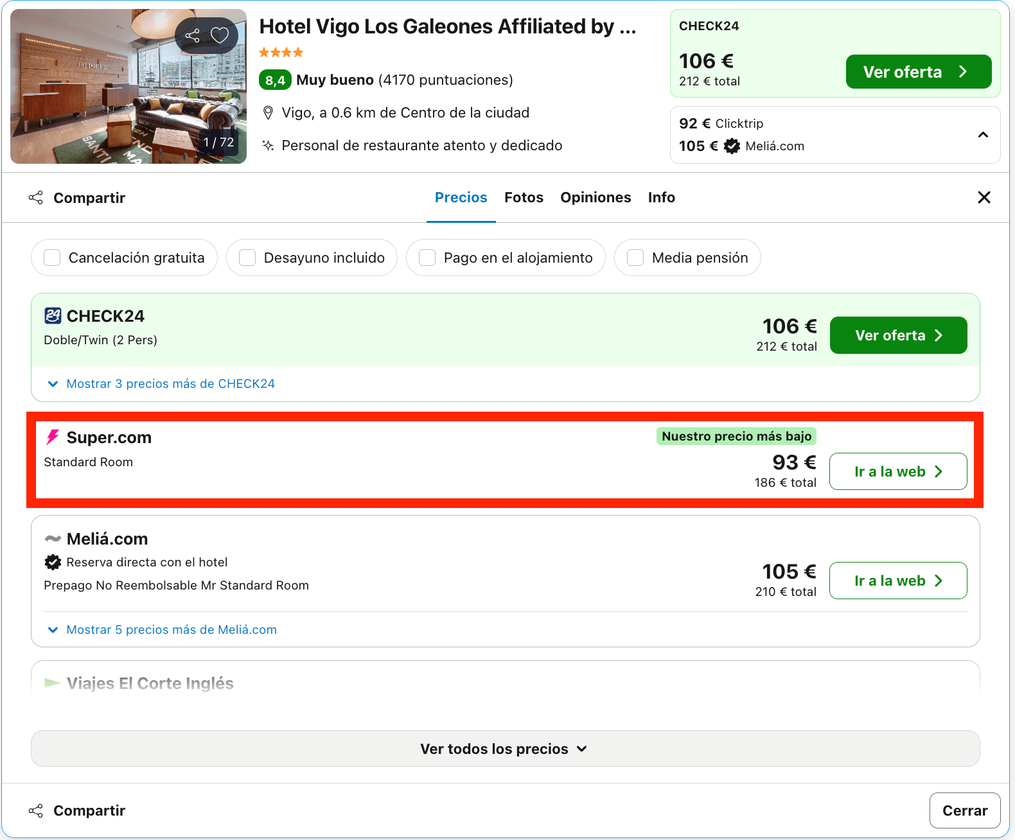Click the Viajes El Corte Inglés logo icon
Viewport: 1015px width, 840px height.
tap(53, 683)
